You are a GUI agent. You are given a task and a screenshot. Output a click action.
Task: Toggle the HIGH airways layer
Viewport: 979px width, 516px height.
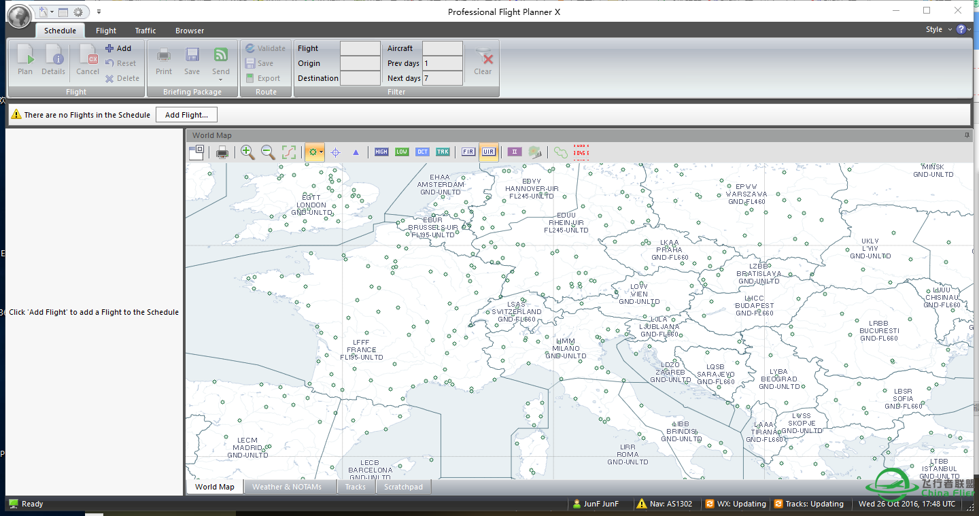381,152
